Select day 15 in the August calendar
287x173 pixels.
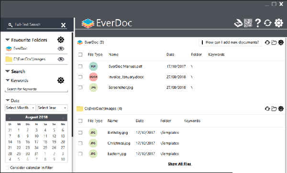pyautogui.click(x=19, y=142)
